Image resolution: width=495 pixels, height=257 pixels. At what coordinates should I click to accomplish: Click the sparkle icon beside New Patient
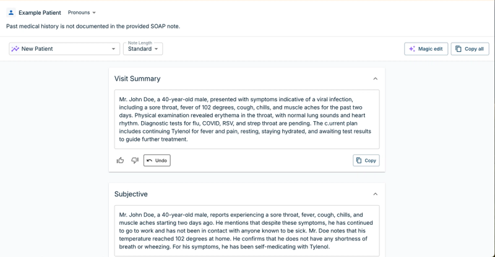15,49
